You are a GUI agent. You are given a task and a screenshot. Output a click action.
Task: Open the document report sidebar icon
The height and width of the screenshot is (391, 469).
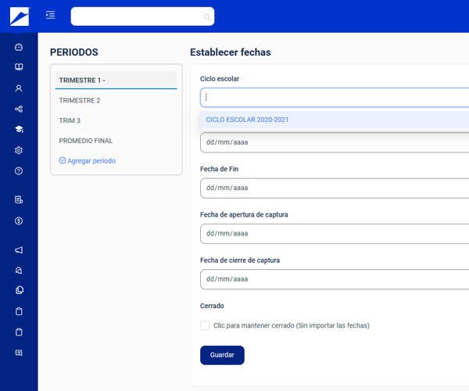click(x=19, y=199)
